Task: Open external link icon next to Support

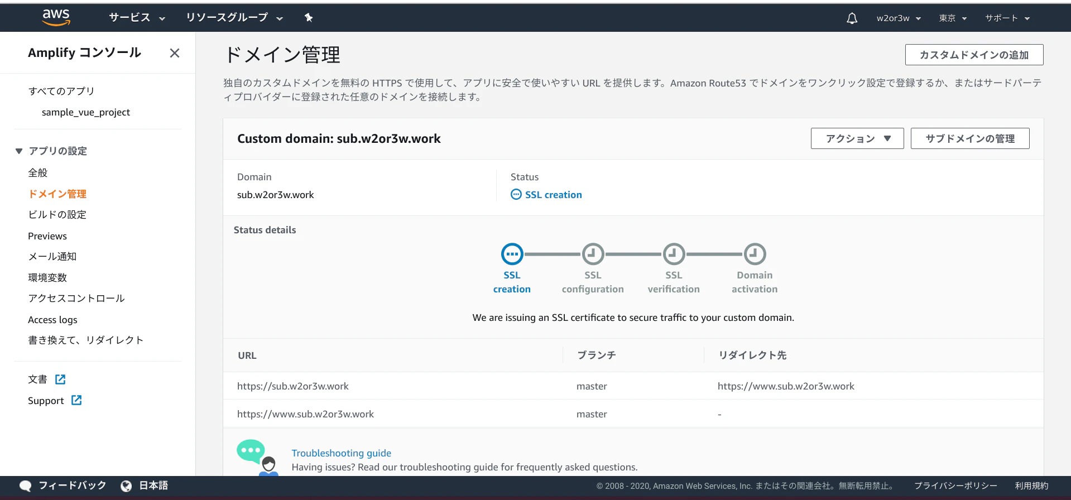Action: 76,400
